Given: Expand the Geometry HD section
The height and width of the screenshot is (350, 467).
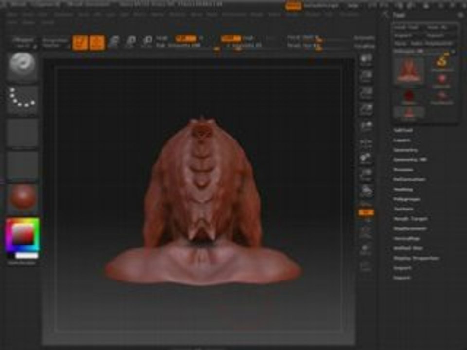Looking at the screenshot, I should (x=410, y=160).
